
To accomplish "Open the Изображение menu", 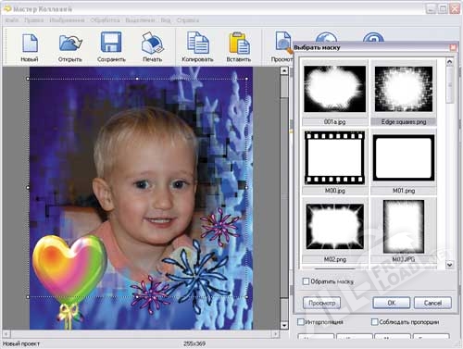I will pos(67,20).
